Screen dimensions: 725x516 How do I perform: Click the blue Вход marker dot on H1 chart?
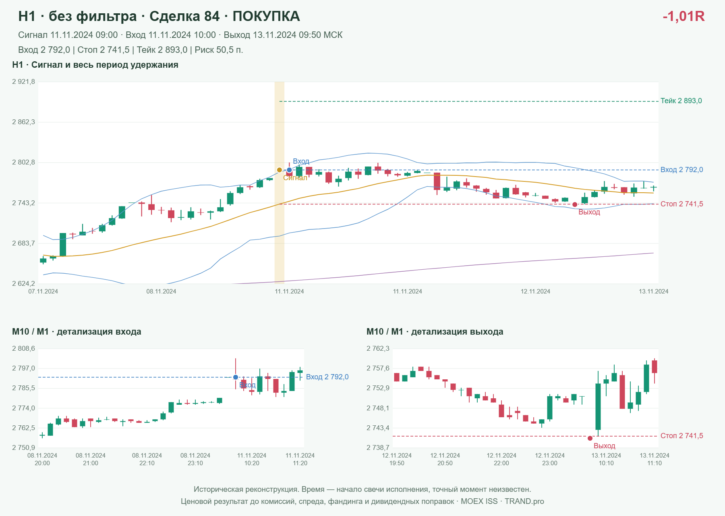(x=289, y=170)
